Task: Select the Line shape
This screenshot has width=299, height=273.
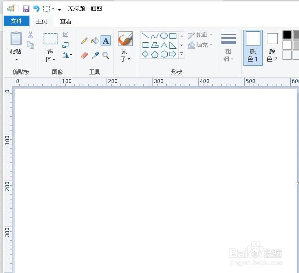Action: tap(146, 36)
